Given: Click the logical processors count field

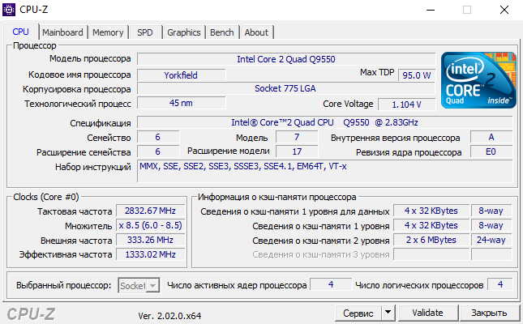Looking at the screenshot, I should tap(500, 284).
